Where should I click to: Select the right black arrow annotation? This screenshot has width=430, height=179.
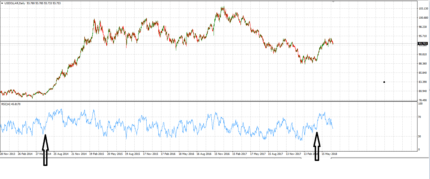(317, 146)
